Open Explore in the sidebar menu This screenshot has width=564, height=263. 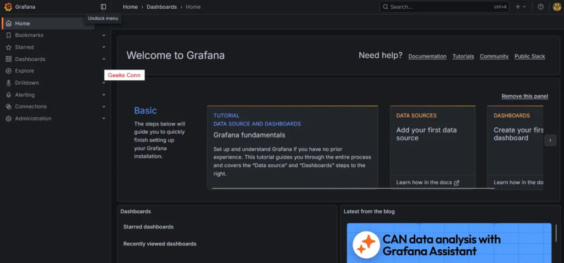(x=24, y=71)
